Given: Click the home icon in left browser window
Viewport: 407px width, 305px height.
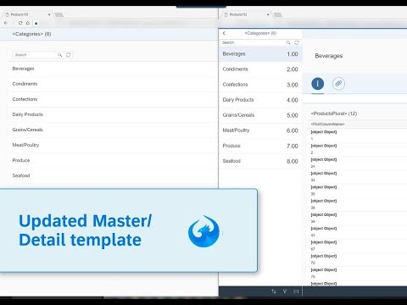Looking at the screenshot, I should 28,23.
